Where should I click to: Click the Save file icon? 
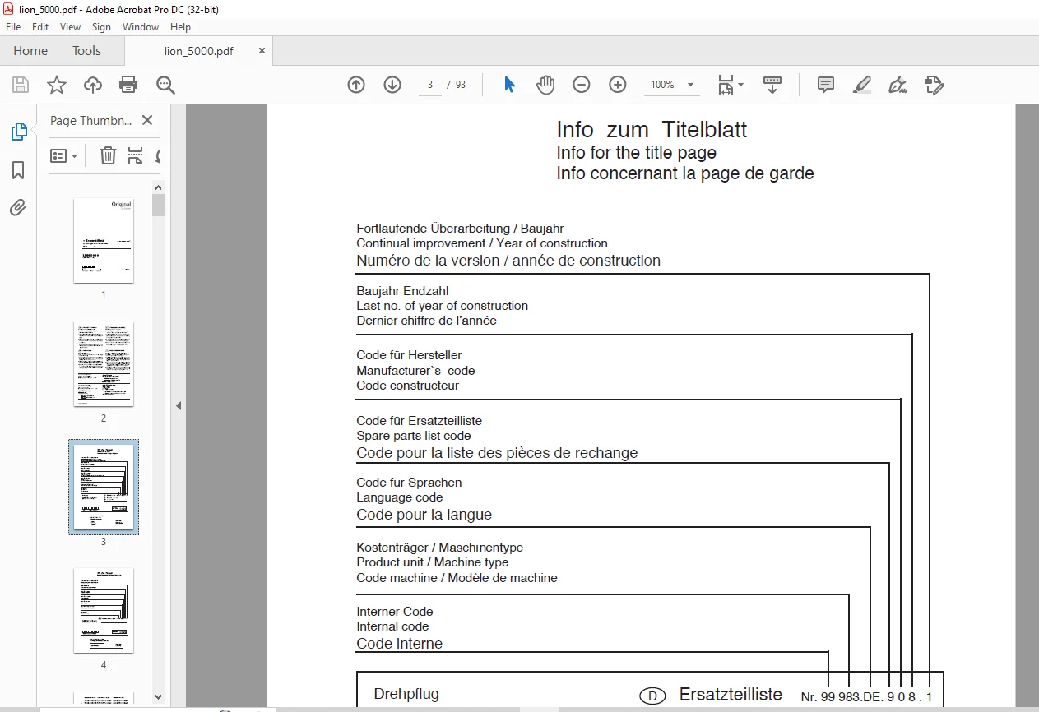(21, 85)
